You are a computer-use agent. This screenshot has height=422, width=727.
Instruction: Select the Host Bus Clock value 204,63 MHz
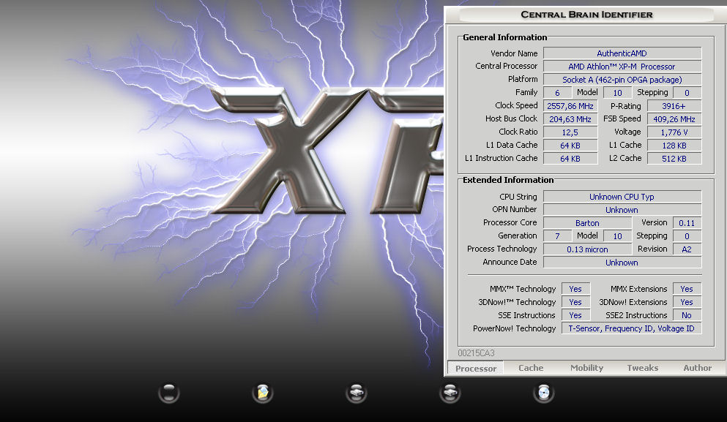[570, 119]
